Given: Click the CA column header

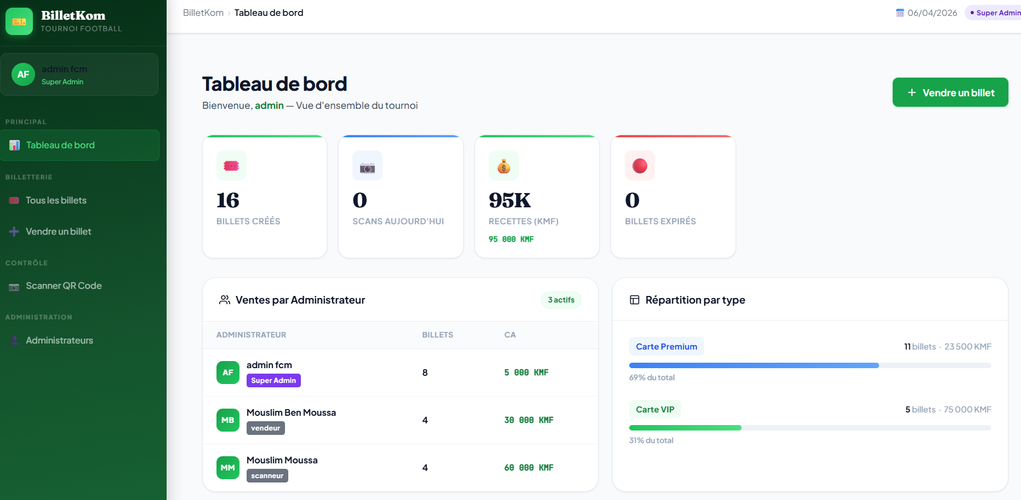Looking at the screenshot, I should (x=510, y=335).
